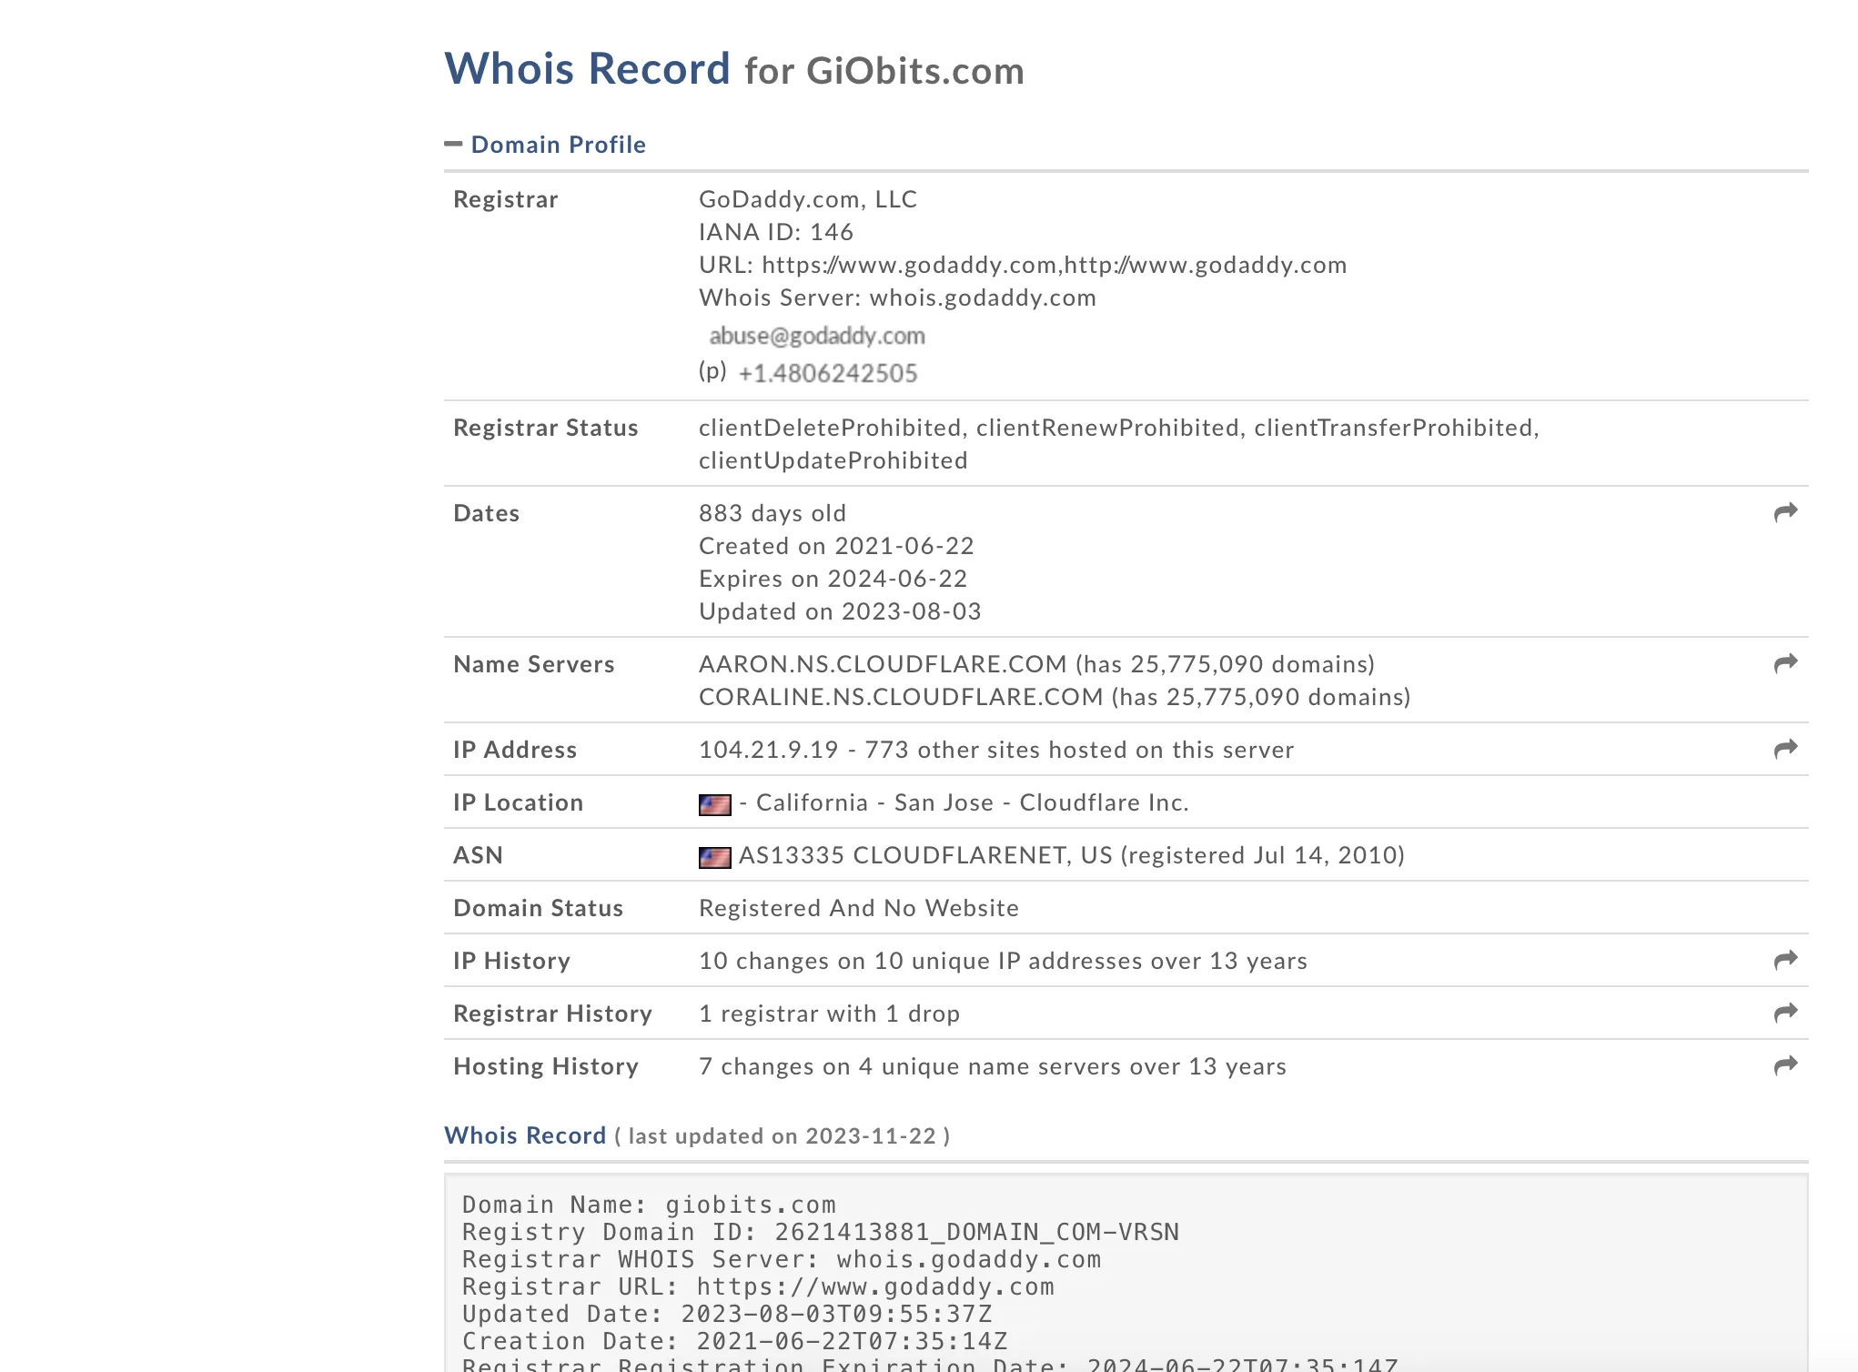
Task: Click the registrar URL line
Action: click(x=1023, y=265)
